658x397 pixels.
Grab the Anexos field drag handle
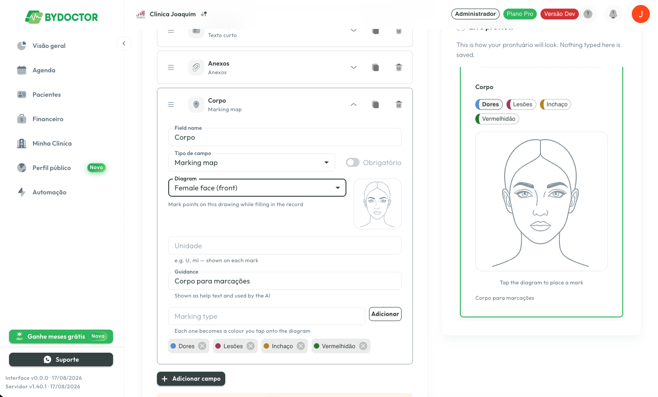click(171, 67)
